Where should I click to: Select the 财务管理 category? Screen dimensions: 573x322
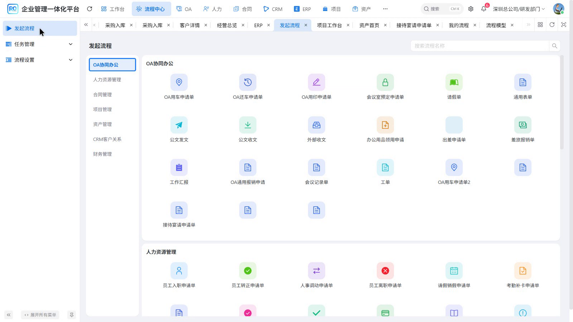coord(112,154)
